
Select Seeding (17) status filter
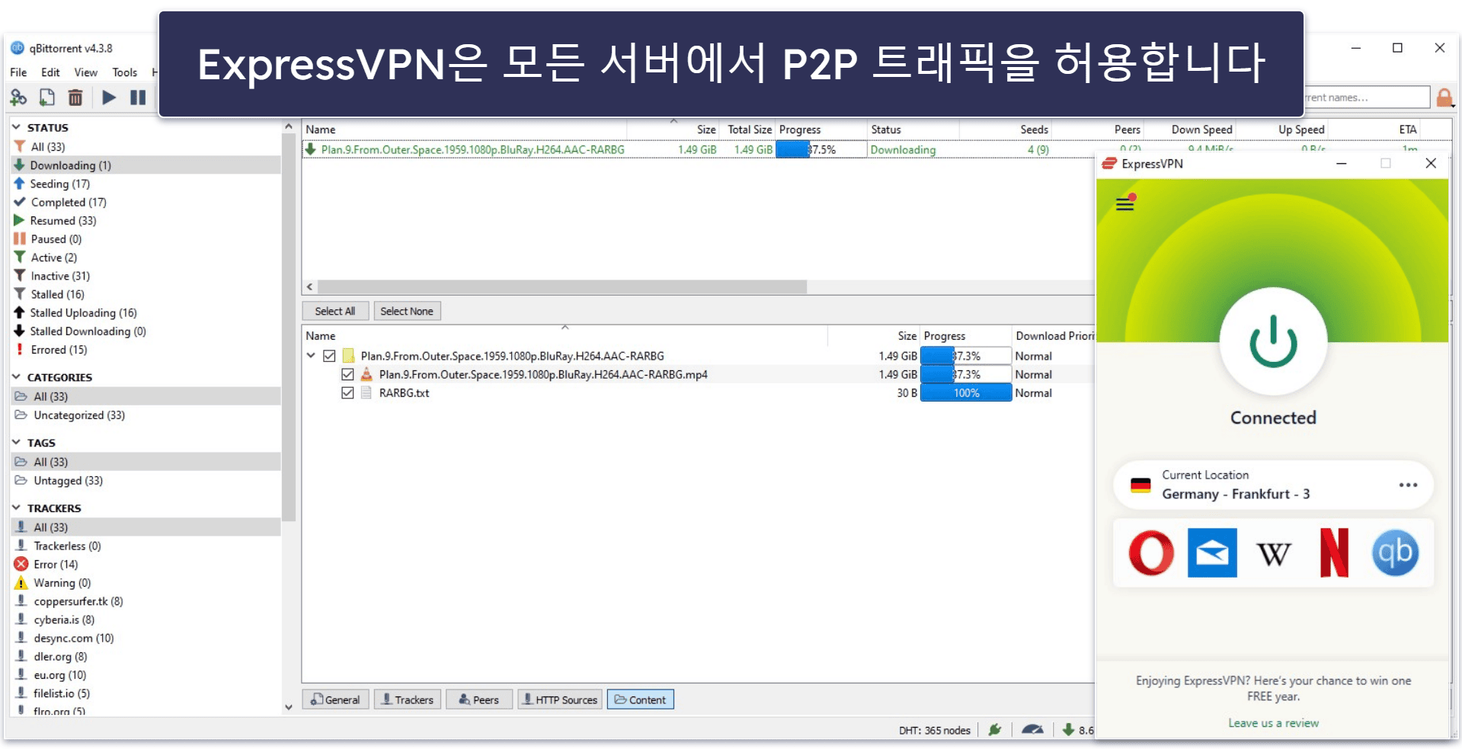(x=146, y=184)
